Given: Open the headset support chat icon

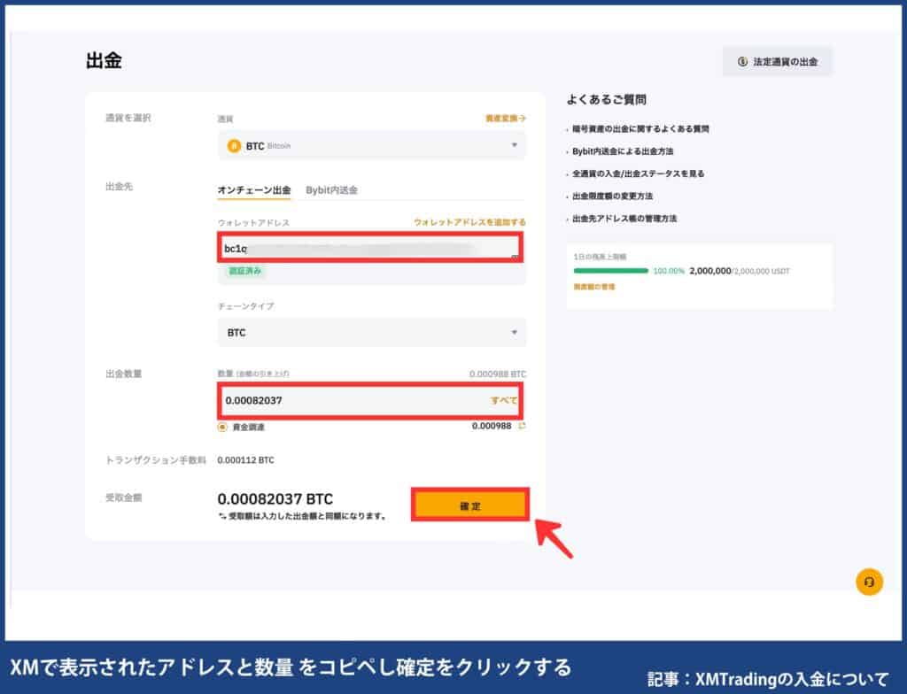Looking at the screenshot, I should 869,582.
